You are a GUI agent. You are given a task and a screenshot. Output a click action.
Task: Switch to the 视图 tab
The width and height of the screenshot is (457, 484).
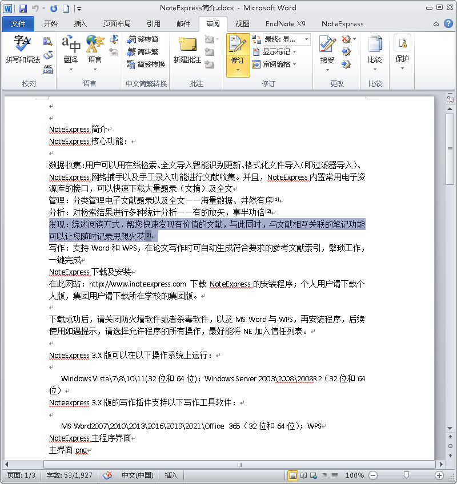[x=243, y=24]
